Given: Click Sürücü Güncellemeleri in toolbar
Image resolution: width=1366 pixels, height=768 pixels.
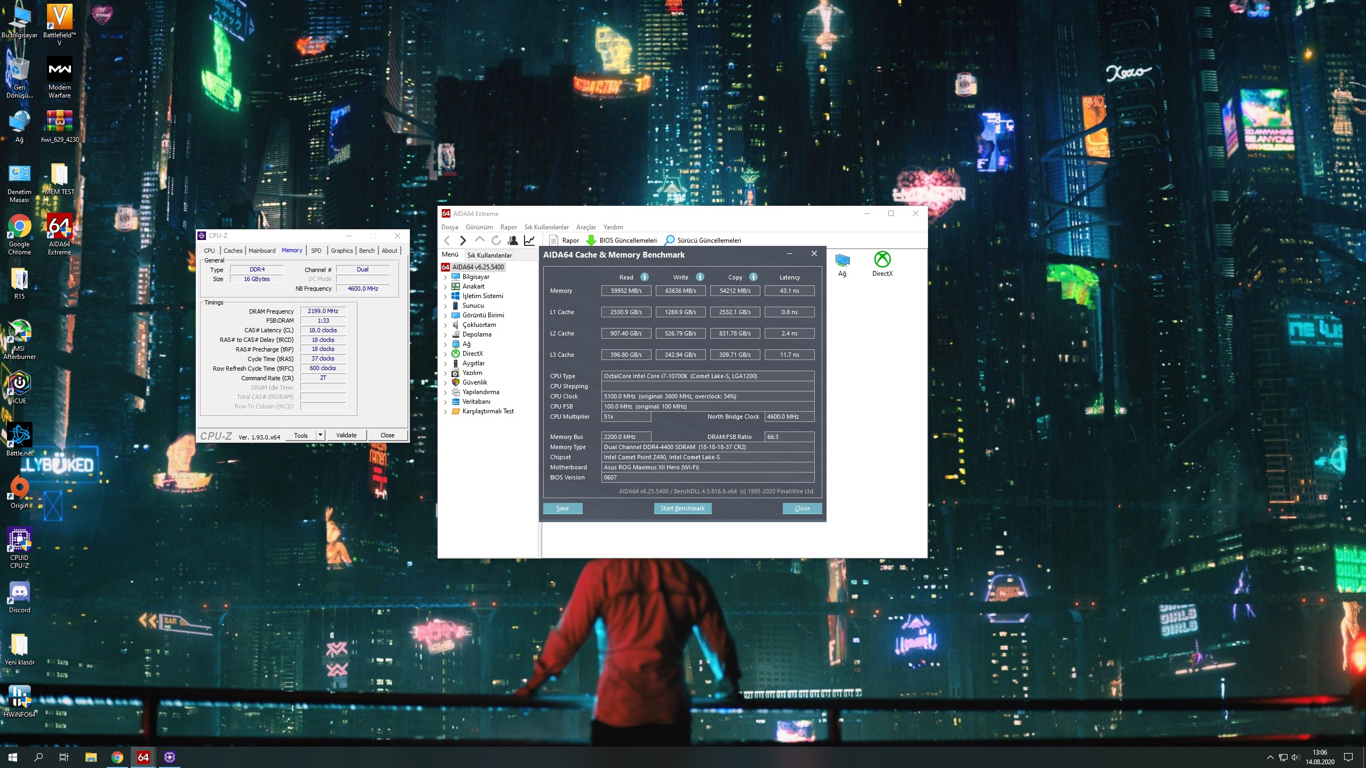Looking at the screenshot, I should 703,241.
